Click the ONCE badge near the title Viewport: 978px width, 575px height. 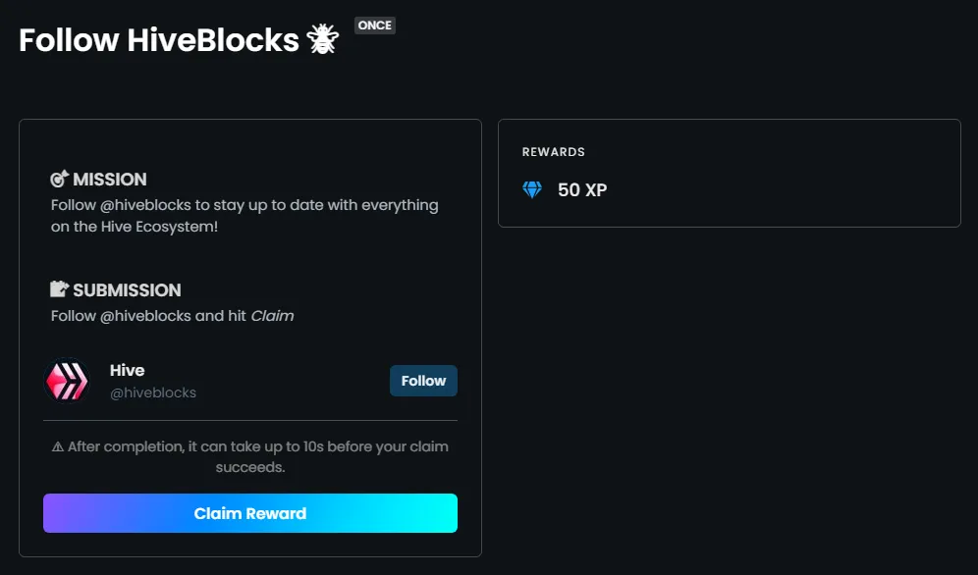point(375,26)
